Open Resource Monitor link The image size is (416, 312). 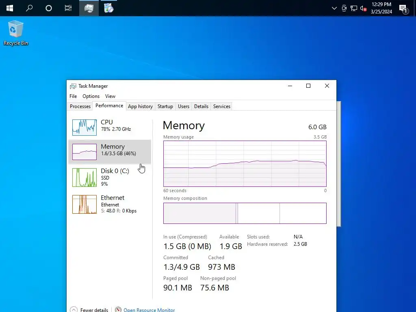tap(149, 310)
